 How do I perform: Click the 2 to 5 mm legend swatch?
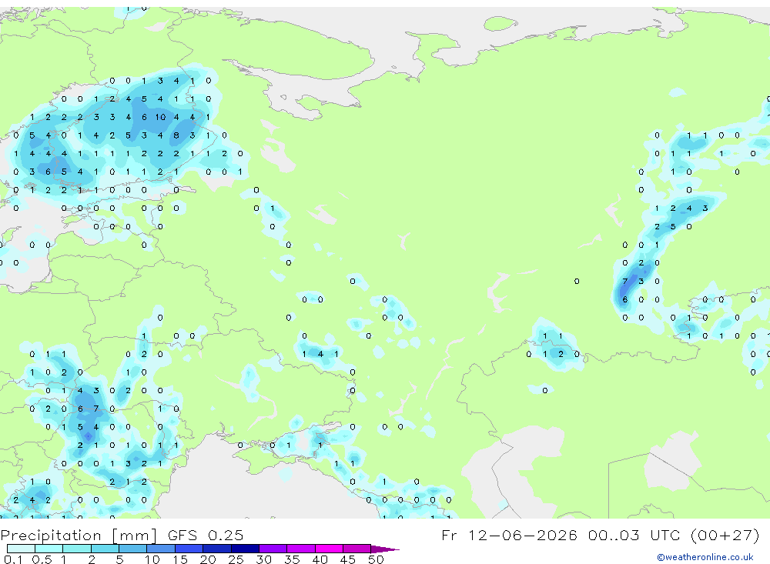click(x=105, y=549)
